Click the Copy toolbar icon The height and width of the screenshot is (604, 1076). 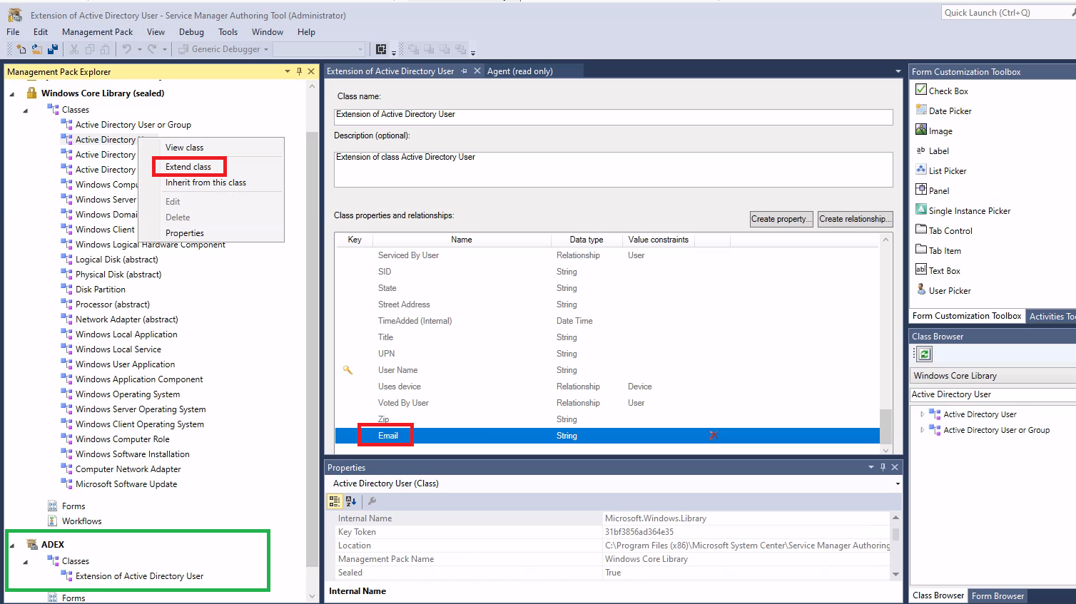pos(90,49)
